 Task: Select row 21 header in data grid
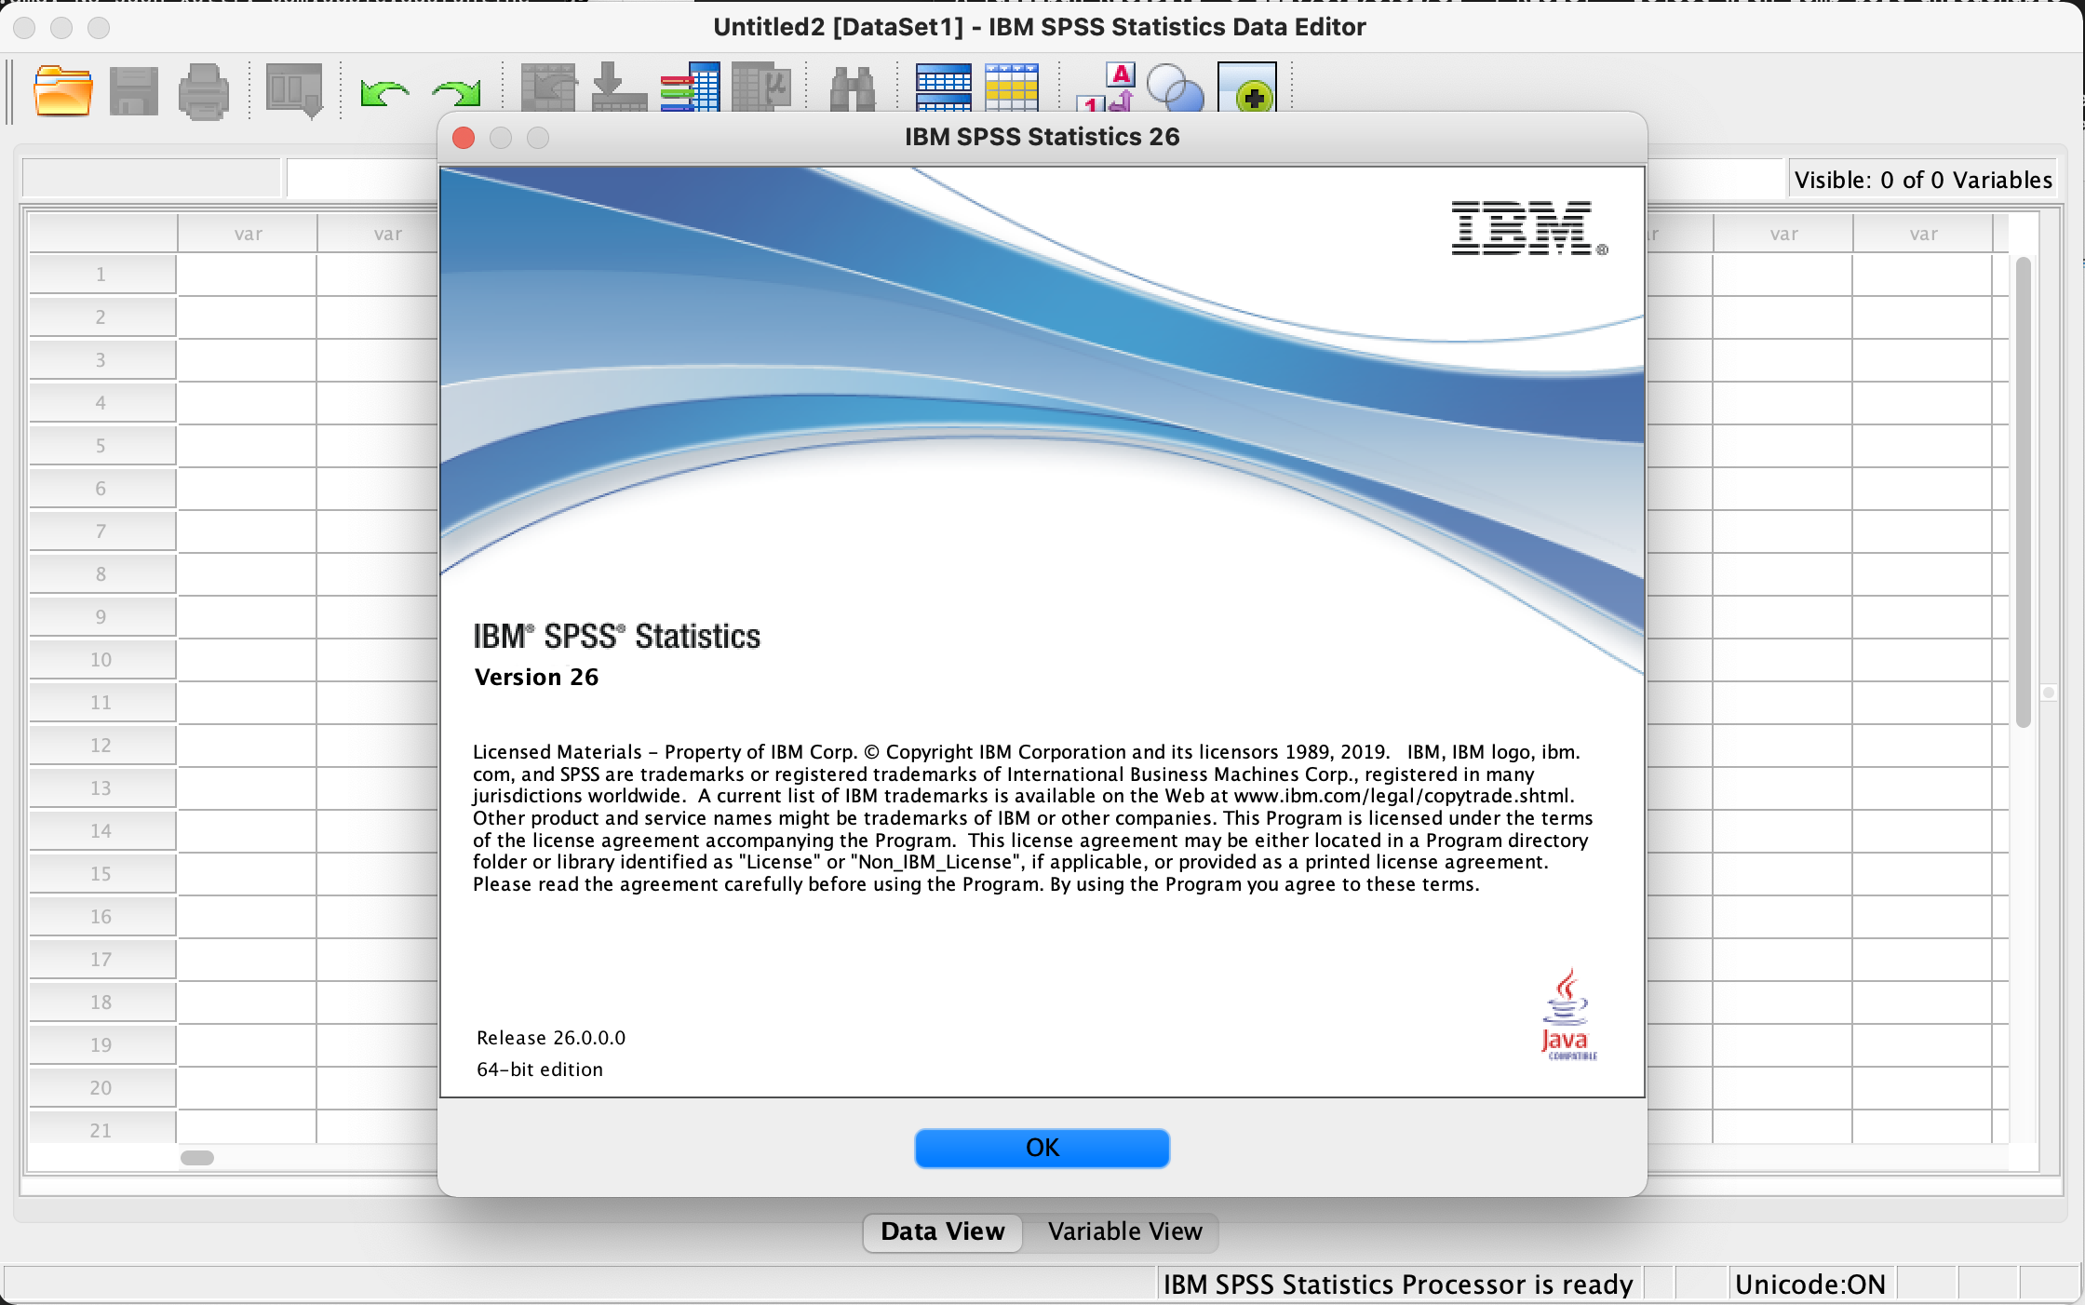(101, 1128)
